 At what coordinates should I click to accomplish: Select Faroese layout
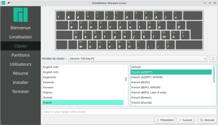pyautogui.click(x=83, y=87)
